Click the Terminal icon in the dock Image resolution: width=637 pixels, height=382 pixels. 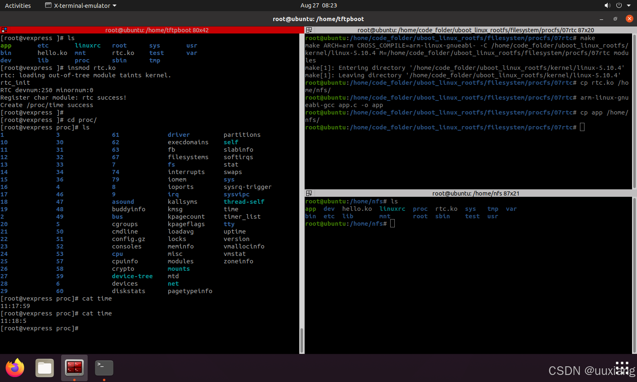[104, 368]
